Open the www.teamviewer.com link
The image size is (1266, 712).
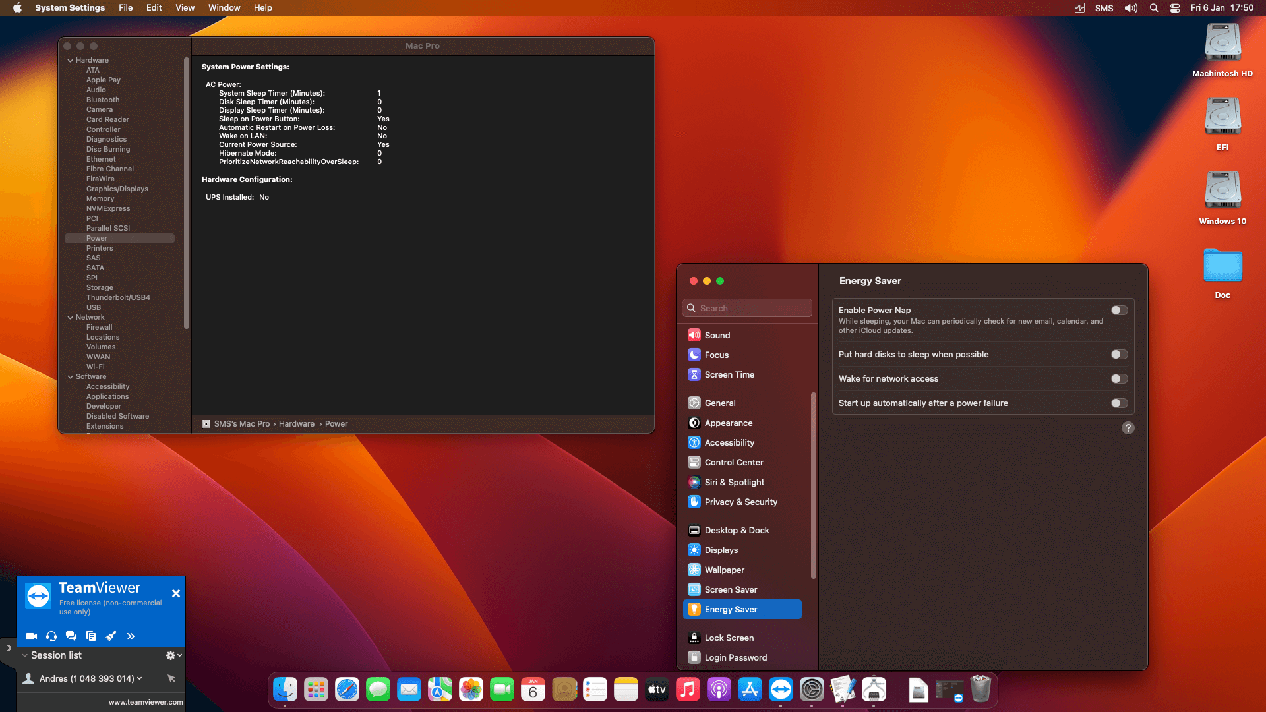[145, 702]
